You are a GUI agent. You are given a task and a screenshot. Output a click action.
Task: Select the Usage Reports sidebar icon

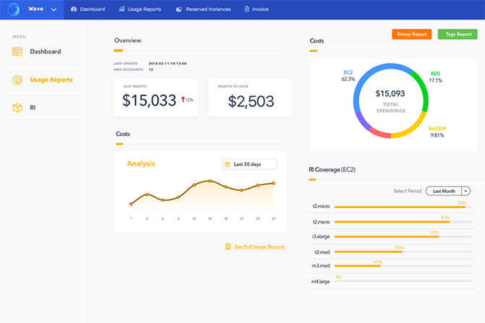(x=17, y=80)
